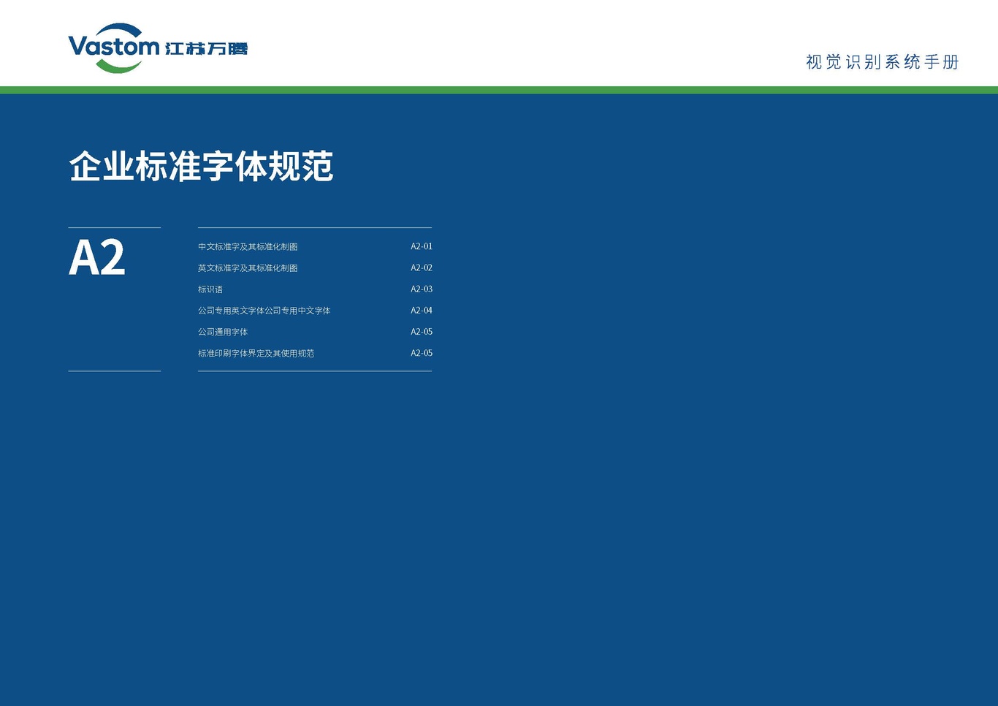Select the 标准印刷字体界定及其使用规范 entry
Viewport: 998px width, 706px height.
(x=256, y=353)
